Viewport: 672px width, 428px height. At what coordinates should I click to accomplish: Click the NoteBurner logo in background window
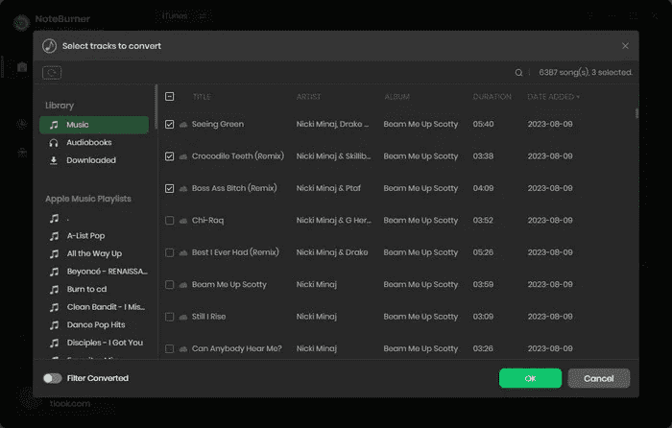coord(21,22)
